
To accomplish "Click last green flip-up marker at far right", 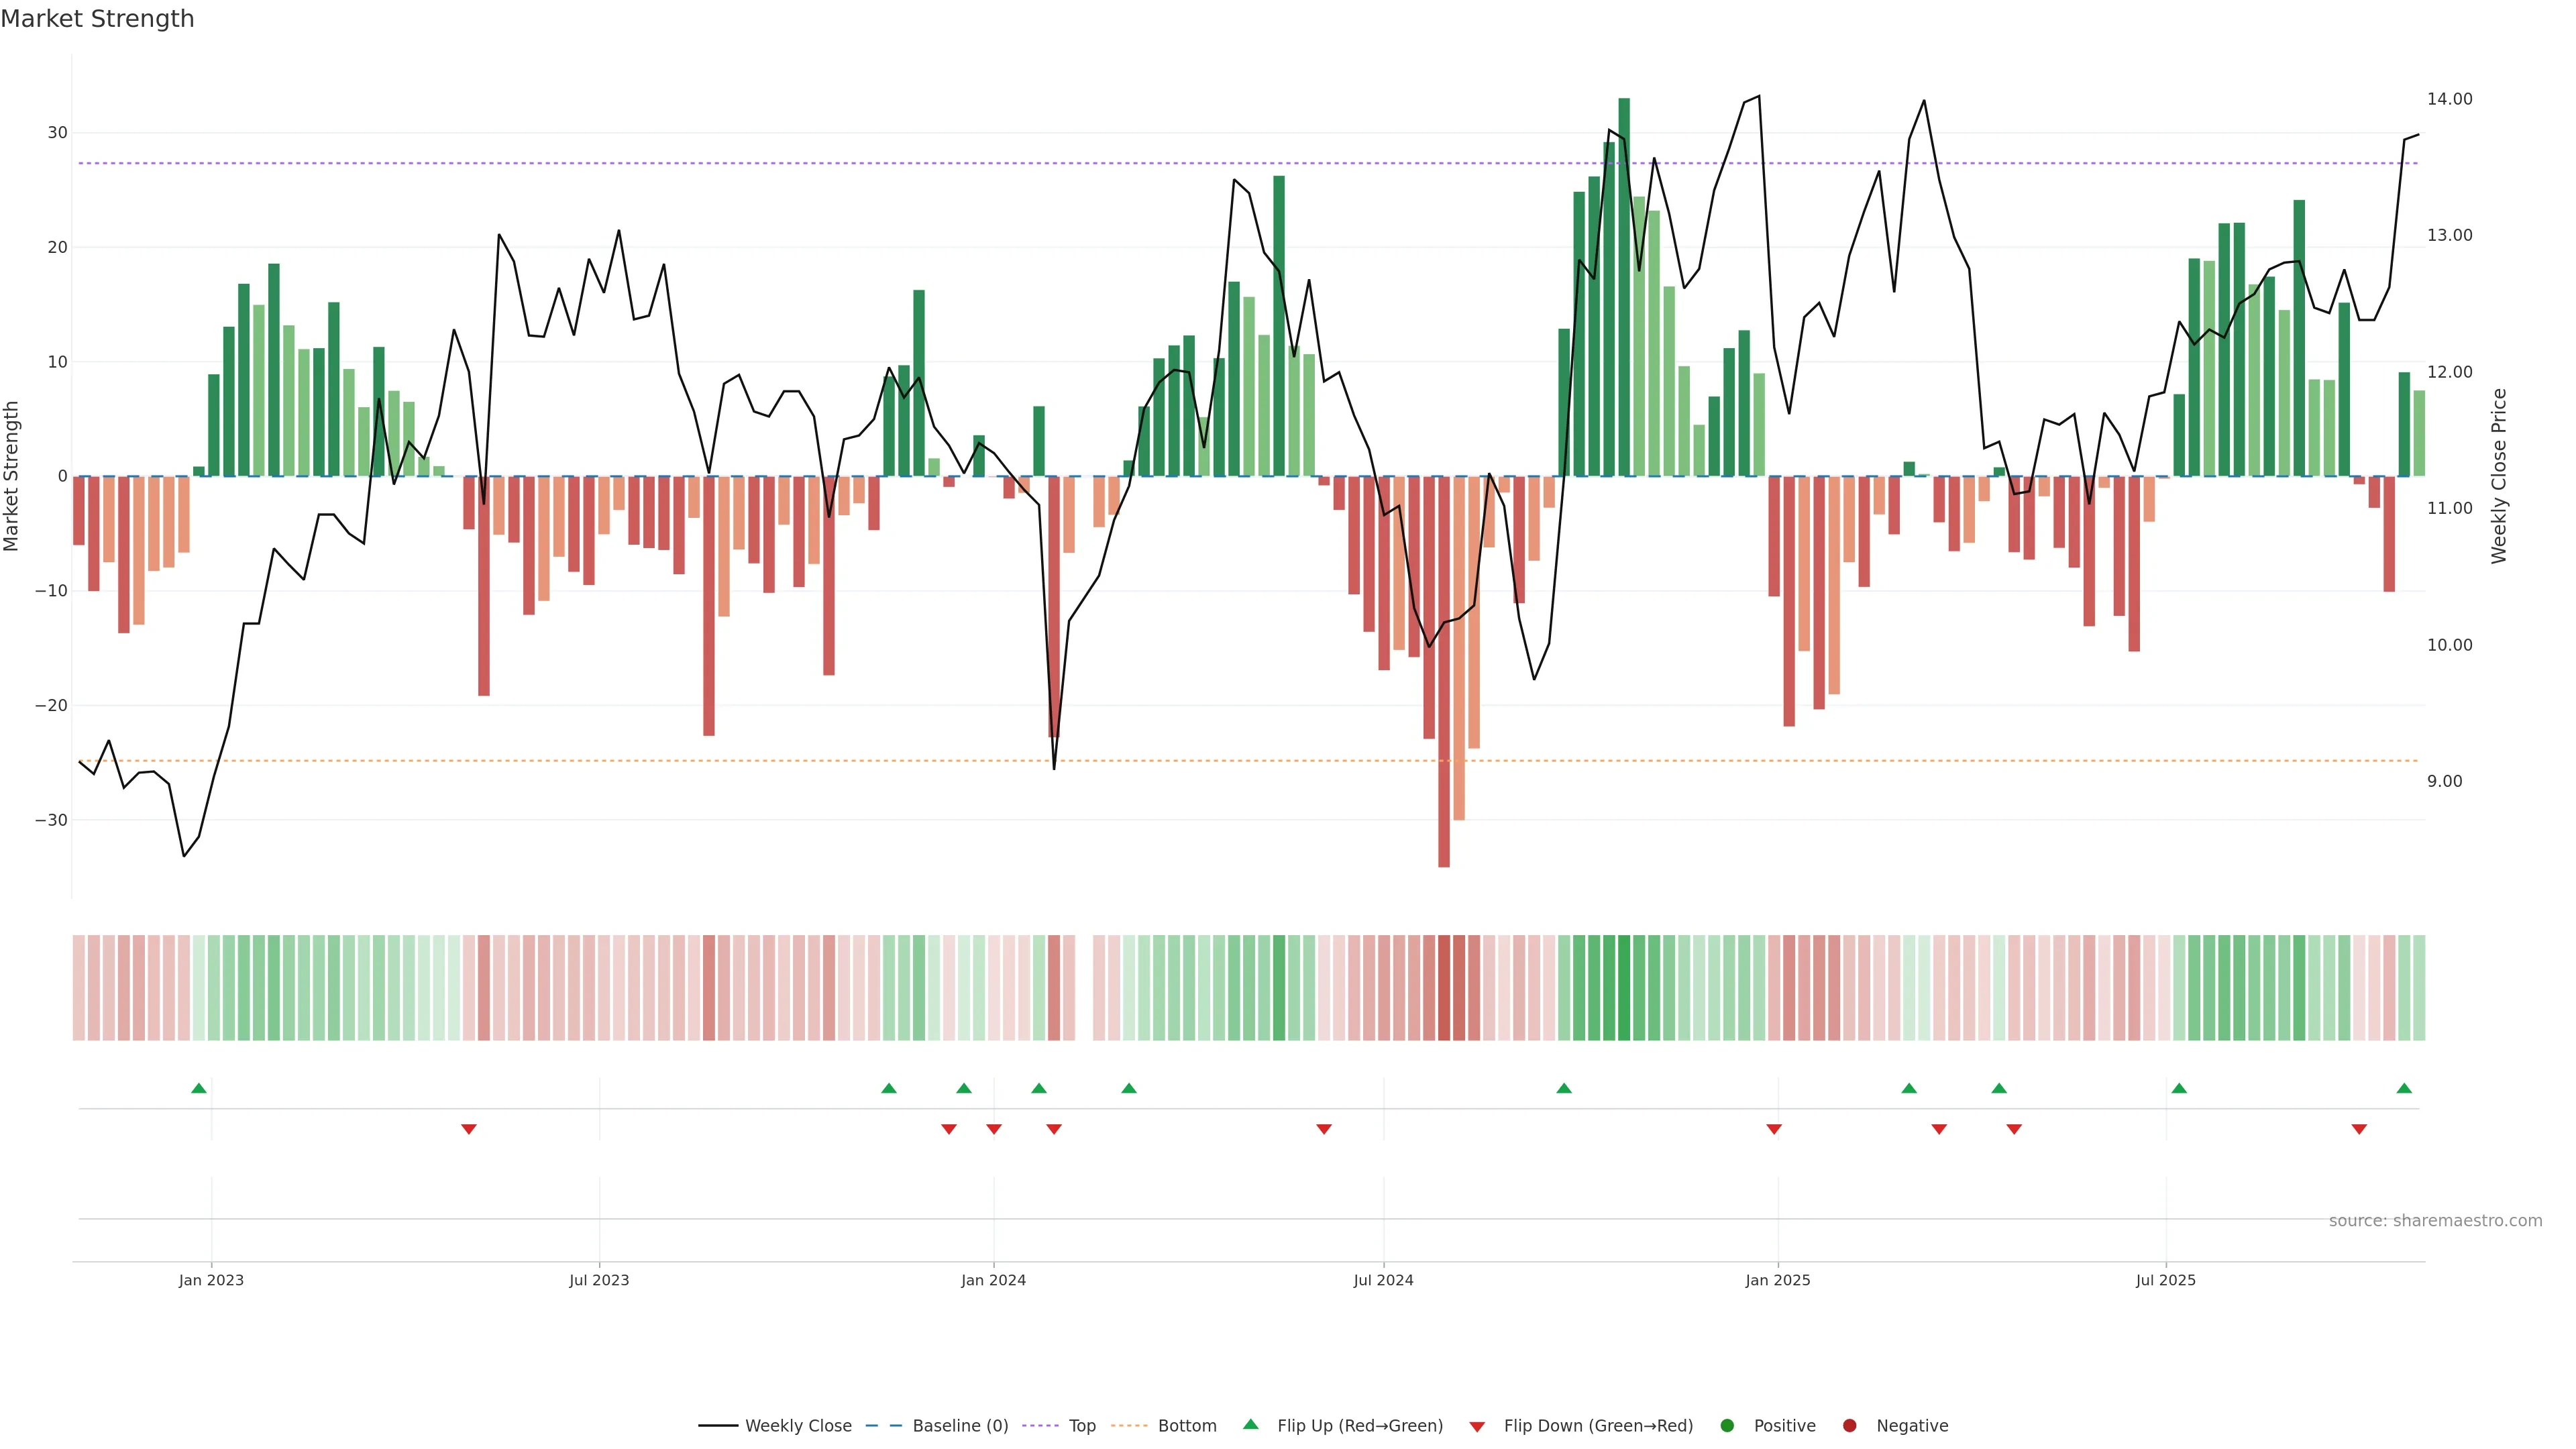I will 2404,1088.
